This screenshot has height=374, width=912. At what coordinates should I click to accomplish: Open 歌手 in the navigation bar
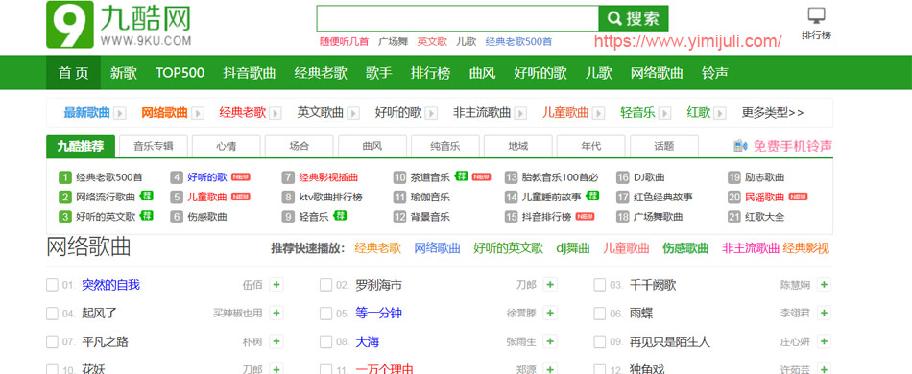point(378,73)
